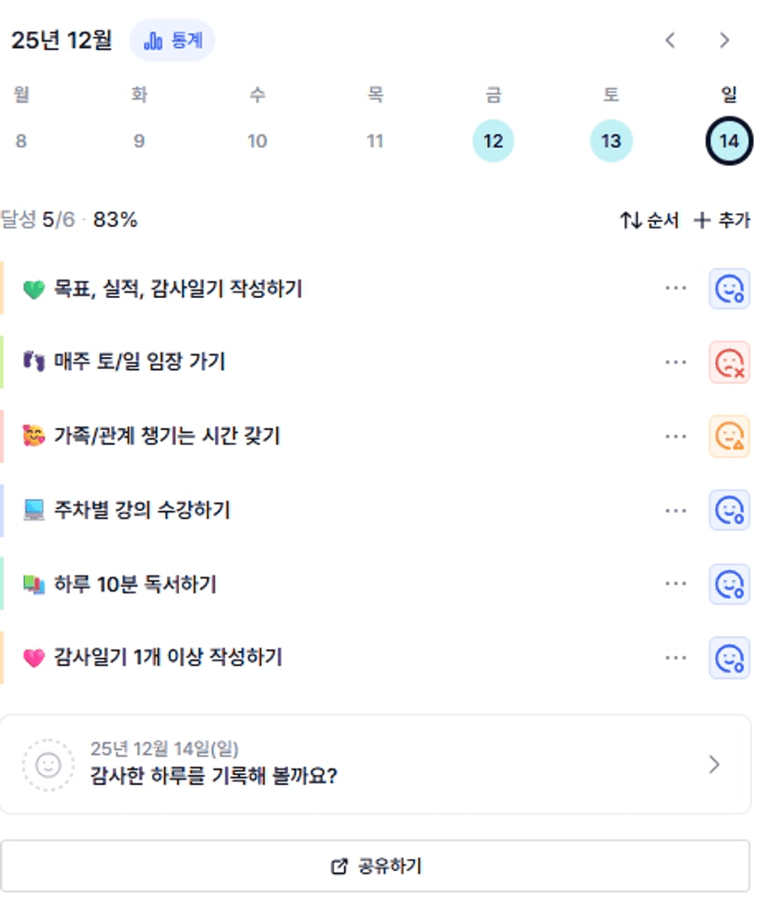Open the gratitude journal chevron arrow
Screen dimensions: 763x918
coord(714,765)
